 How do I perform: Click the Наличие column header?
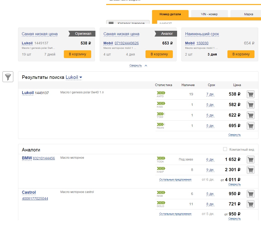point(188,85)
